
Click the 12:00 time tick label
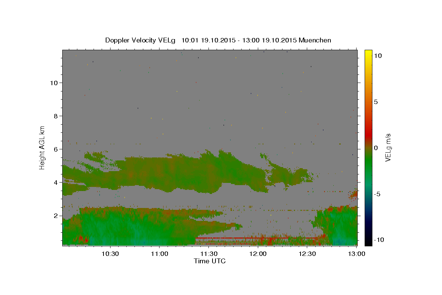(x=258, y=254)
